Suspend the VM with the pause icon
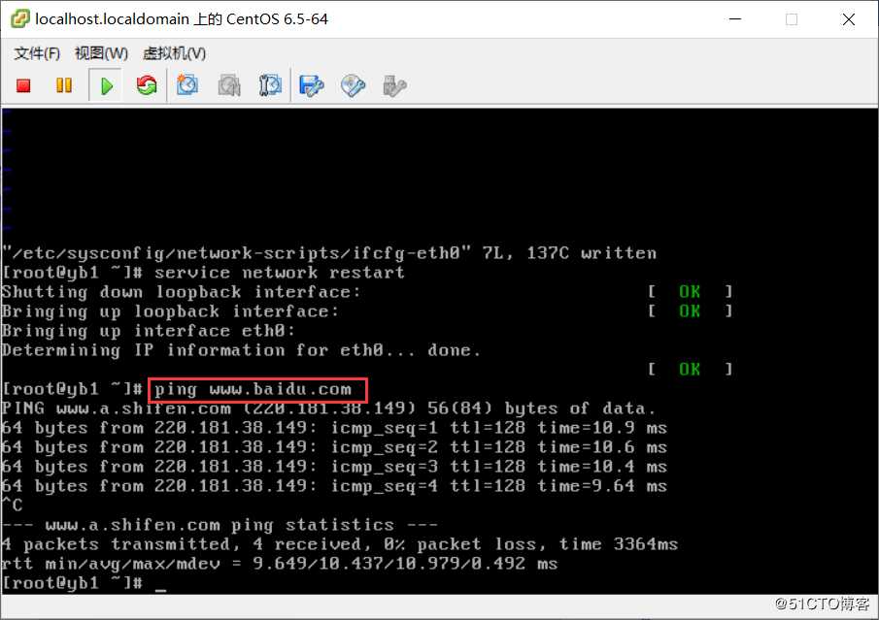Viewport: 879px width, 620px height. pos(64,85)
